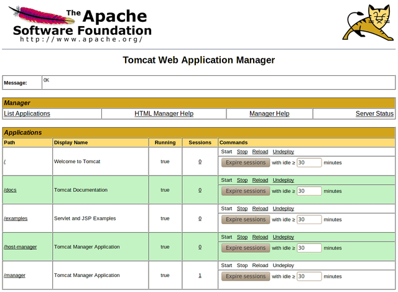
Task: Click the Path column header
Action: click(9, 143)
